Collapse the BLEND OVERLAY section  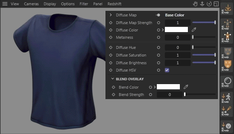point(113,79)
